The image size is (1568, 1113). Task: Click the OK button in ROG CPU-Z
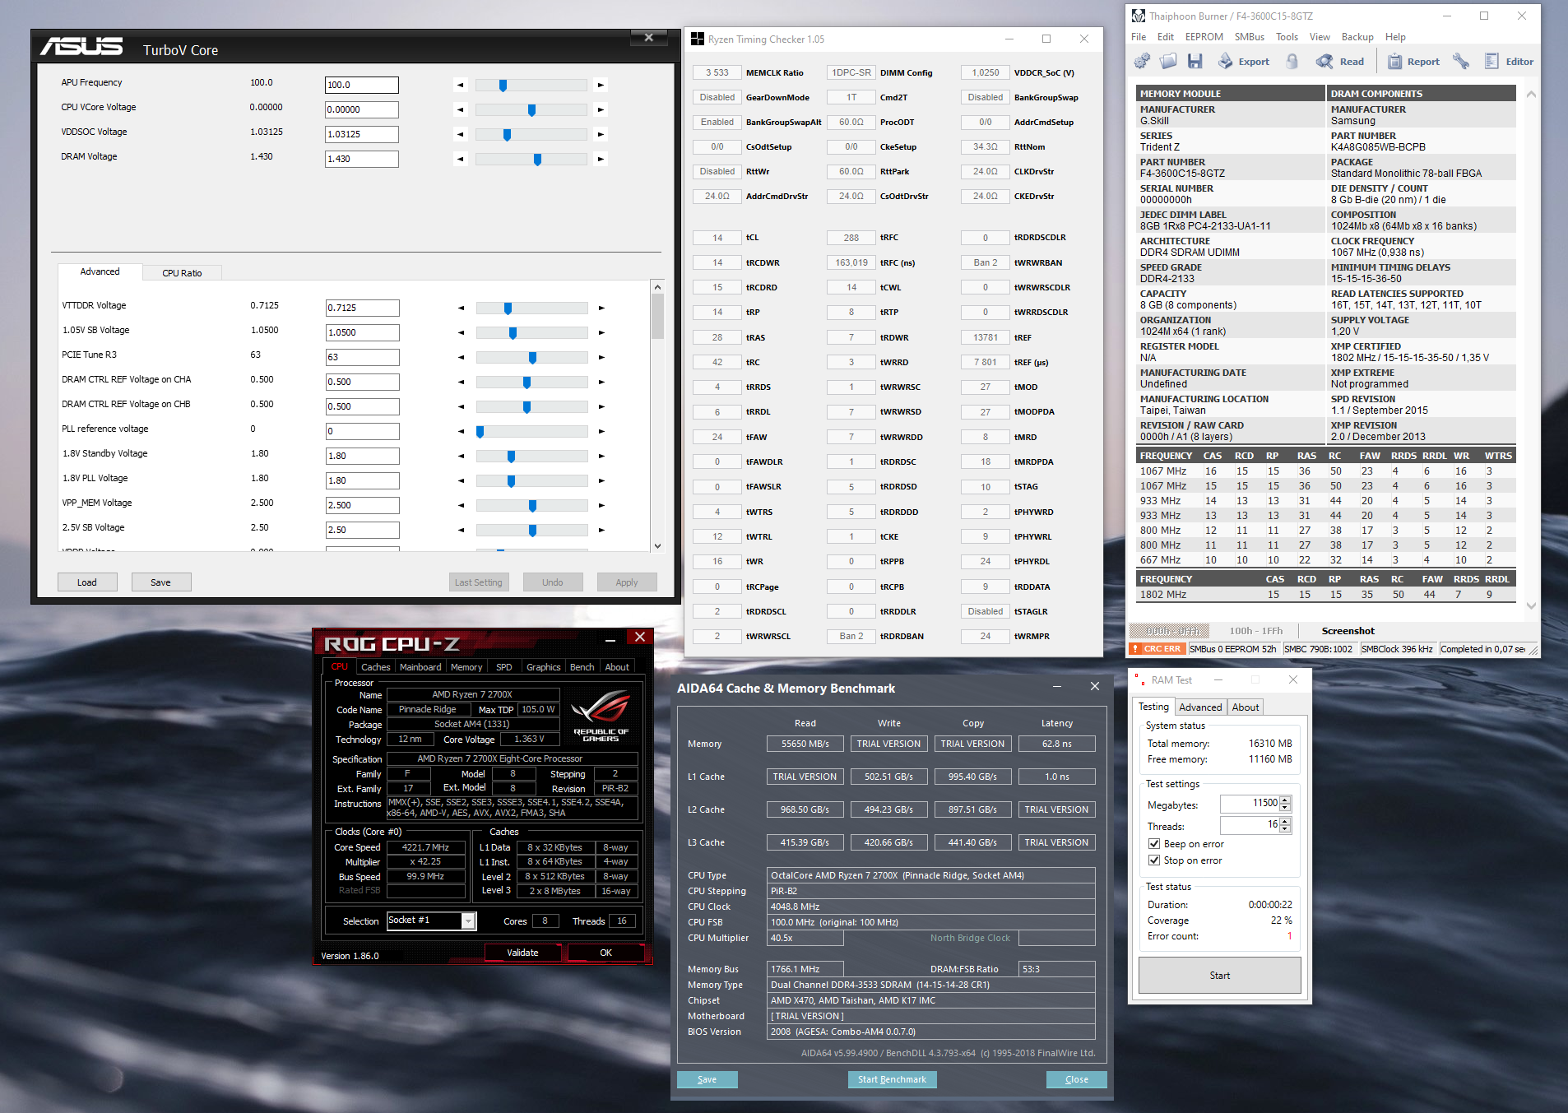click(x=605, y=953)
